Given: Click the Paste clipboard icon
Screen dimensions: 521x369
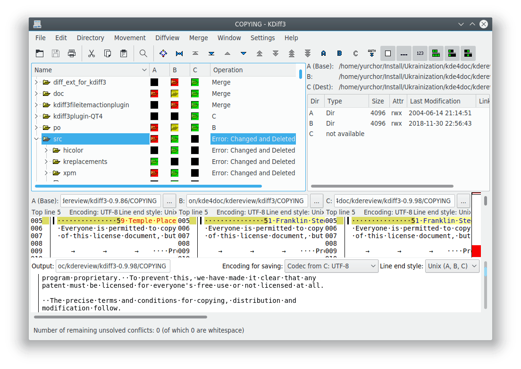Looking at the screenshot, I should (x=124, y=53).
